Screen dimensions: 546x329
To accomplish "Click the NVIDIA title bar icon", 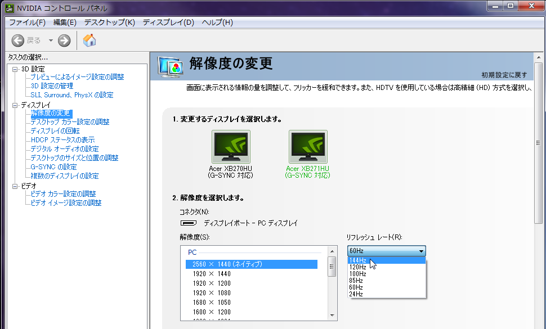I will (x=10, y=8).
